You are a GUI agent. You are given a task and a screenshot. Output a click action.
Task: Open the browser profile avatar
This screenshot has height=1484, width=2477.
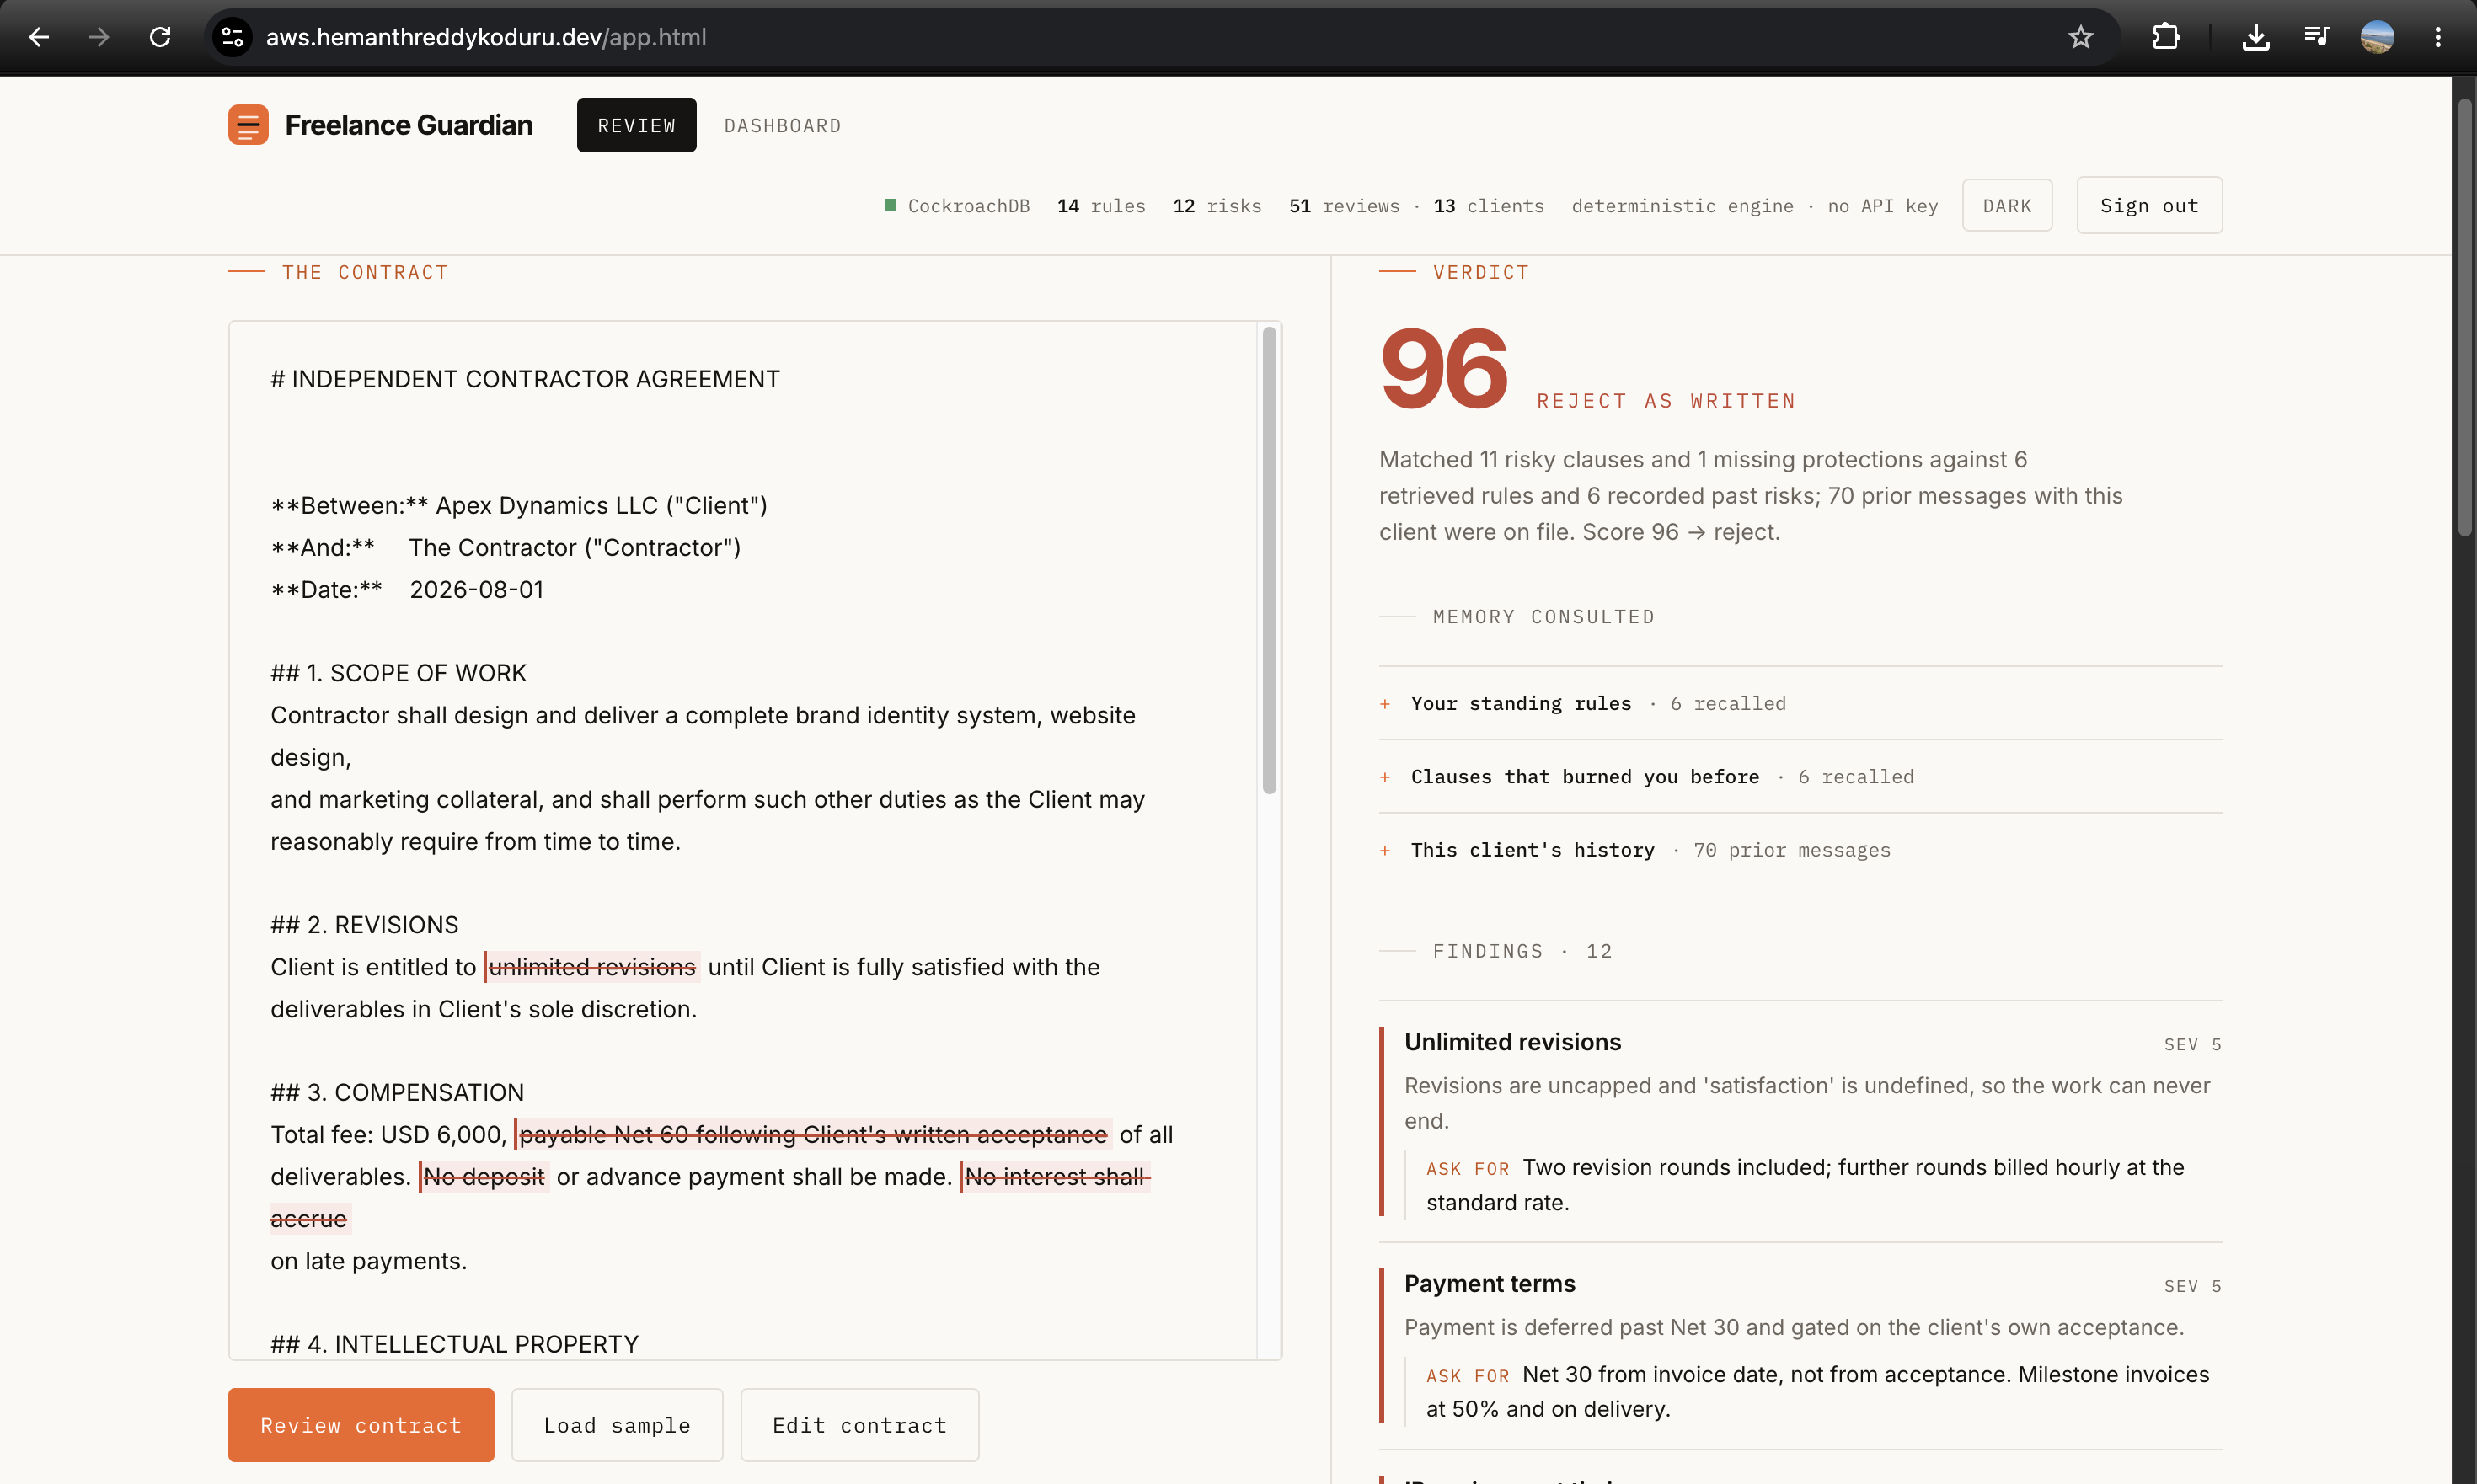2377,37
